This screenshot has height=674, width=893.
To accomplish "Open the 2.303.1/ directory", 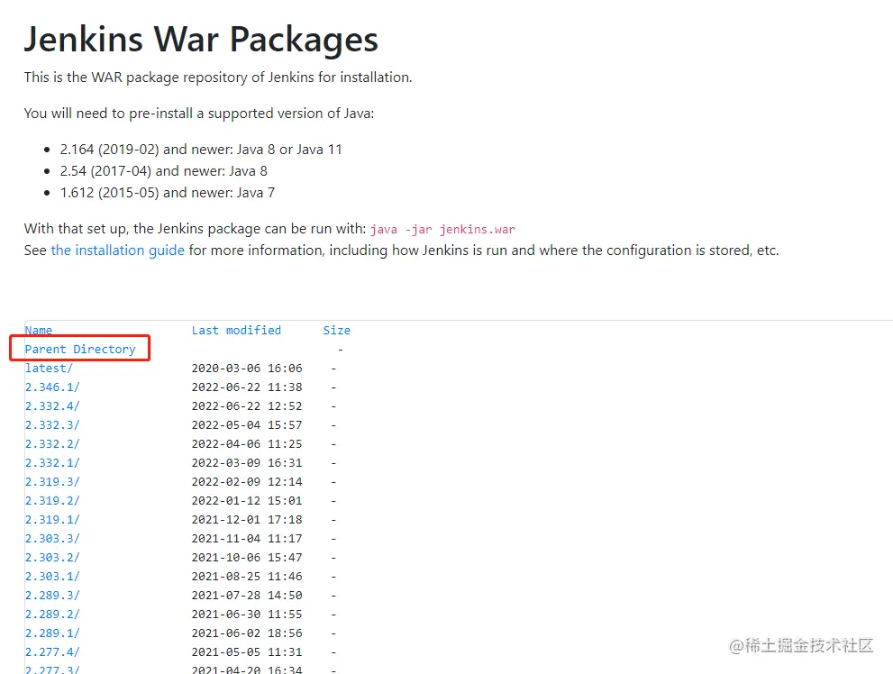I will click(52, 576).
